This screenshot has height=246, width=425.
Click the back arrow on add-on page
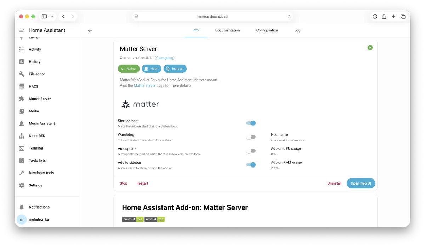[90, 30]
